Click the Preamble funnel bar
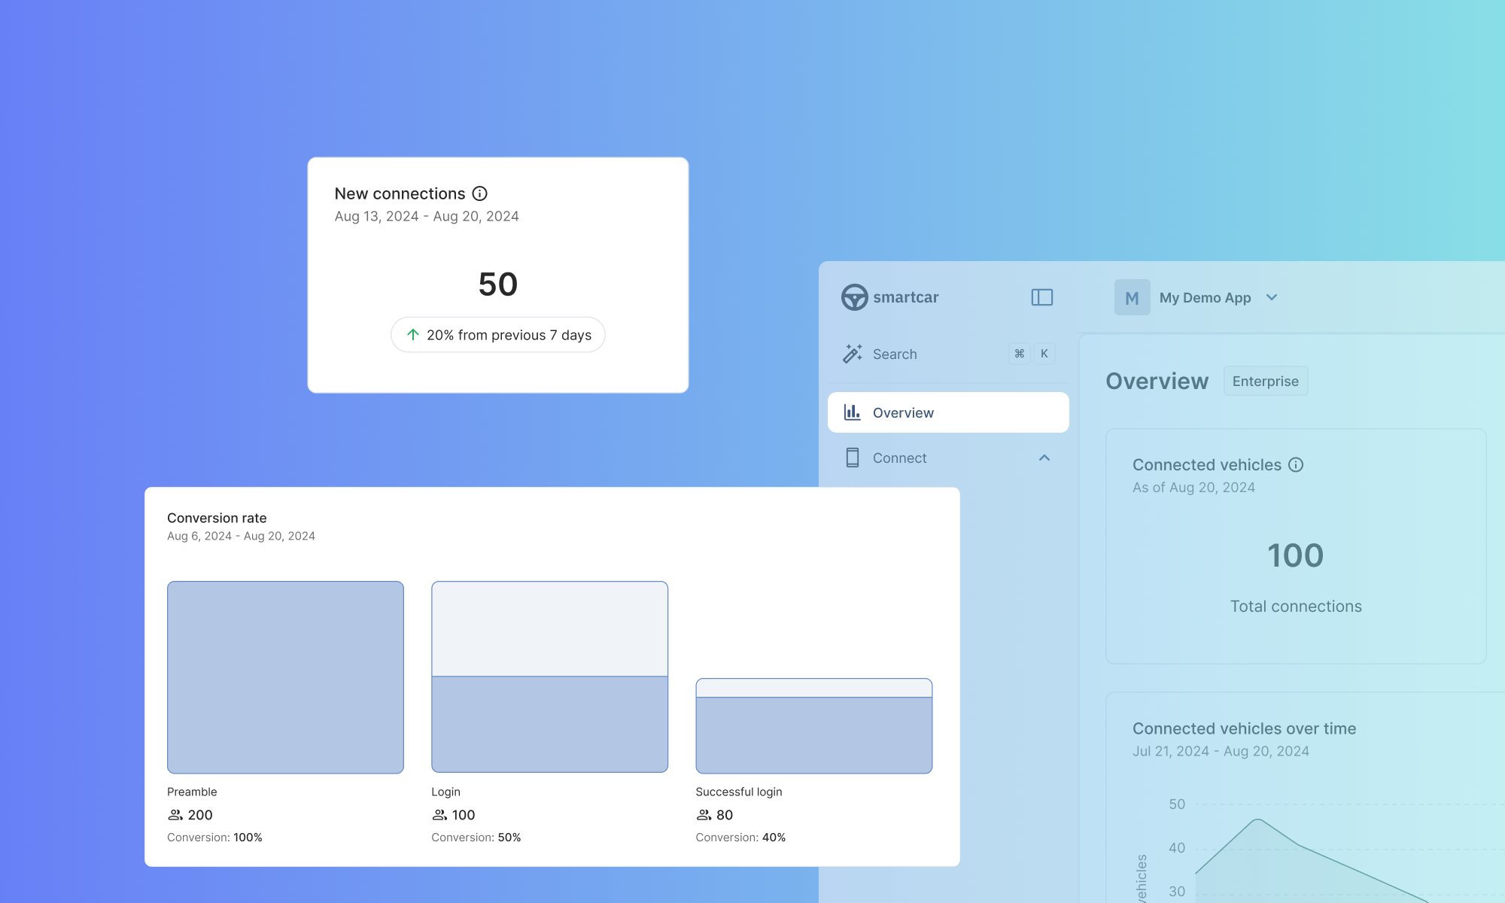The height and width of the screenshot is (903, 1505). pos(285,677)
